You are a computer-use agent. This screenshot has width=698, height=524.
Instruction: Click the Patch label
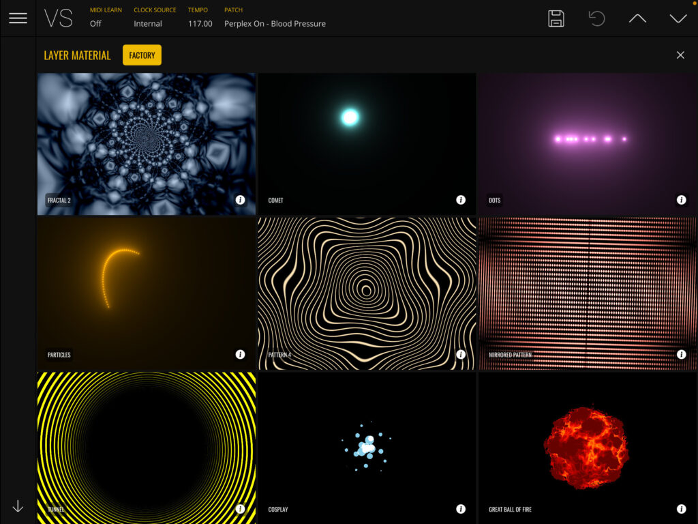[x=233, y=10]
